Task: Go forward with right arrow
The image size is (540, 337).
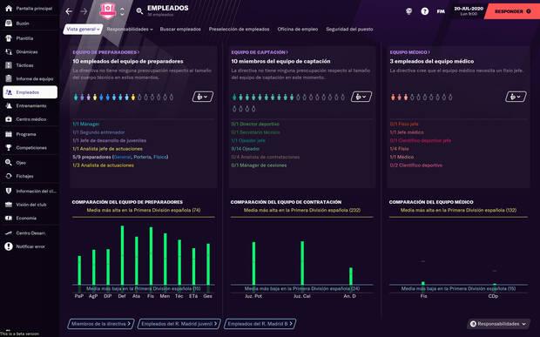Action: pyautogui.click(x=84, y=11)
